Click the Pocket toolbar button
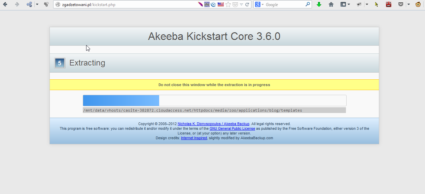Viewport: 425px width, 194px height. 401,4
